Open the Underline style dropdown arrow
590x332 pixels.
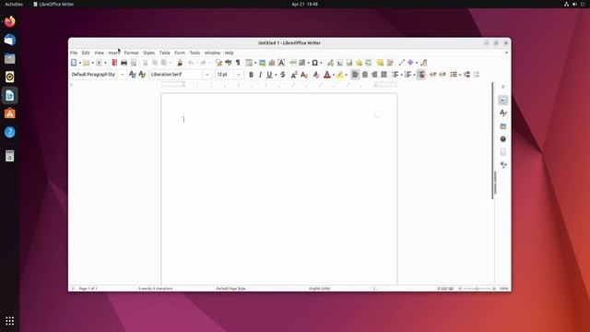point(276,75)
